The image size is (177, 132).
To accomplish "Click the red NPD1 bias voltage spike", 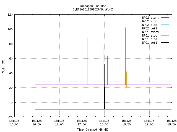I will coord(135,70).
